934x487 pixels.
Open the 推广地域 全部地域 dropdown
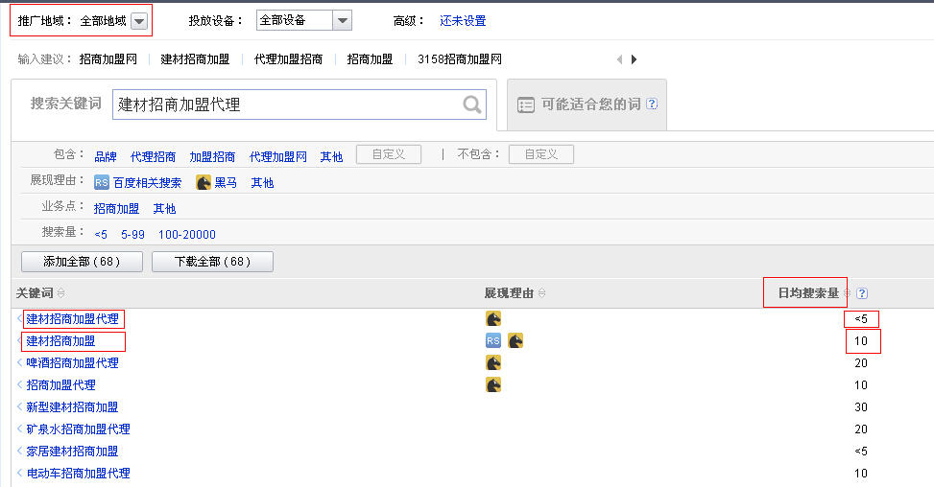click(x=139, y=21)
